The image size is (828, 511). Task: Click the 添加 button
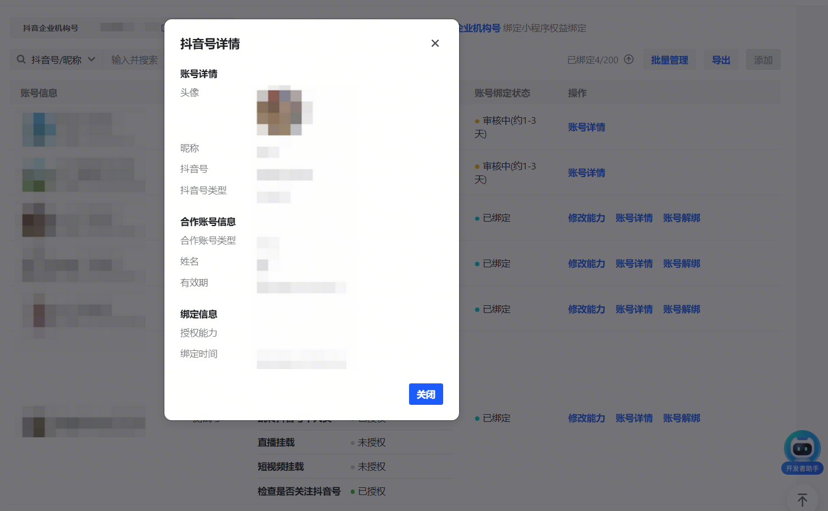763,60
